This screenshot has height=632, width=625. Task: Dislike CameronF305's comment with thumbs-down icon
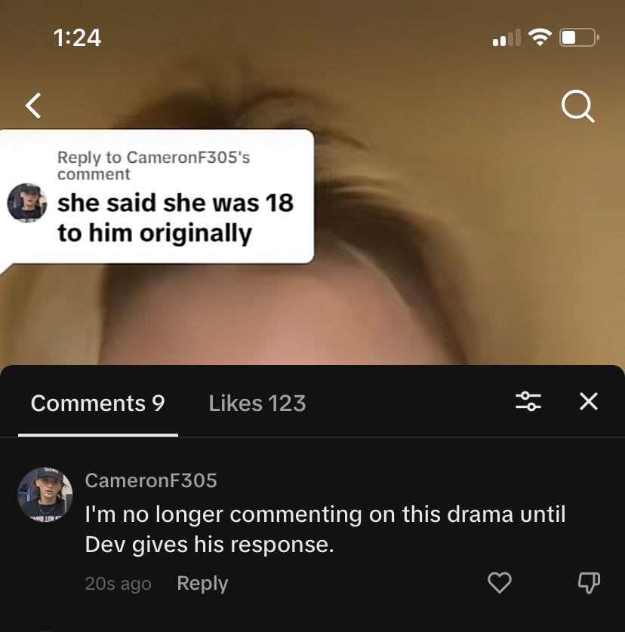(589, 583)
